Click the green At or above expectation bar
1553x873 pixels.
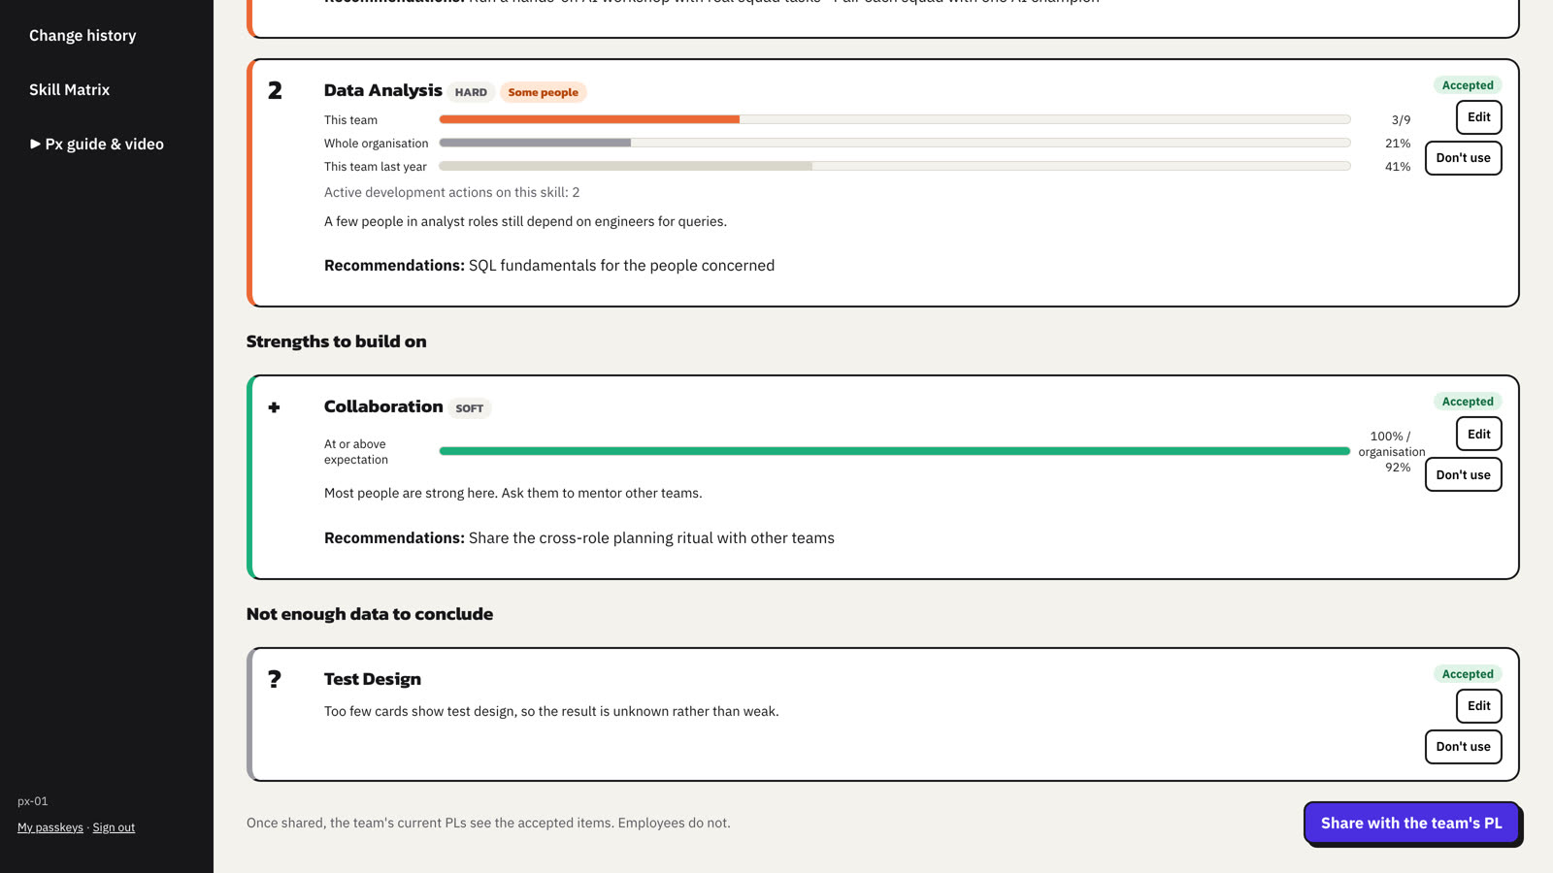pos(894,451)
